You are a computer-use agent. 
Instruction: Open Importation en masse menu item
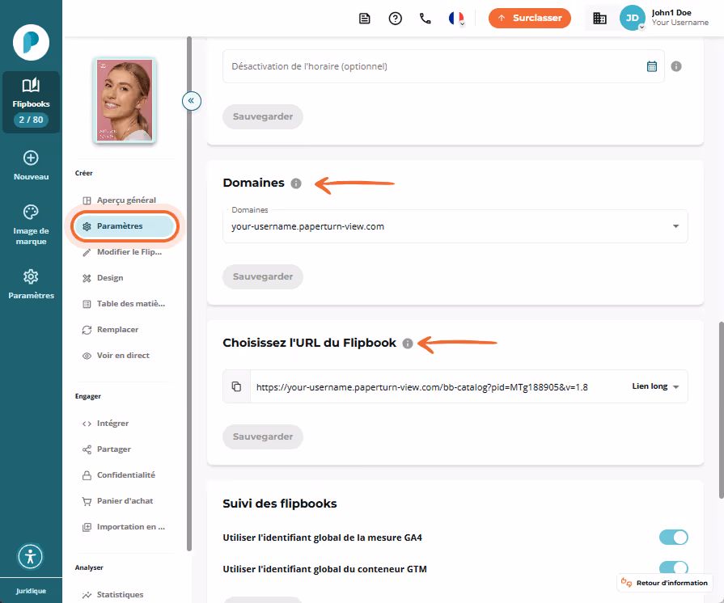click(x=125, y=526)
